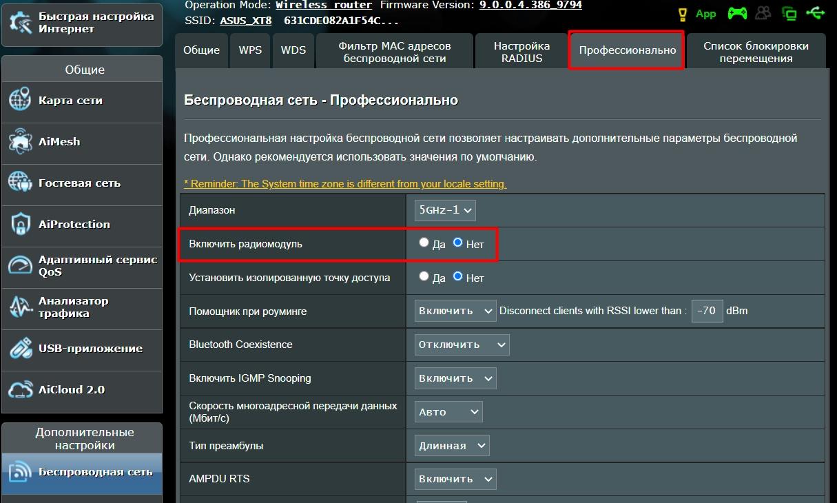The width and height of the screenshot is (837, 503).
Task: Open USB-приложение puzzle icon
Action: (20, 348)
